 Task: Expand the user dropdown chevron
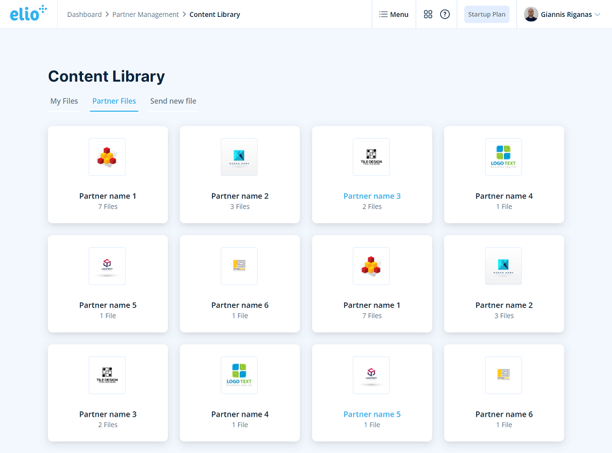[x=597, y=14]
